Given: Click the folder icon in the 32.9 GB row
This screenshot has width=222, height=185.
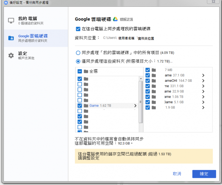Looking at the screenshot, I should [154, 91].
